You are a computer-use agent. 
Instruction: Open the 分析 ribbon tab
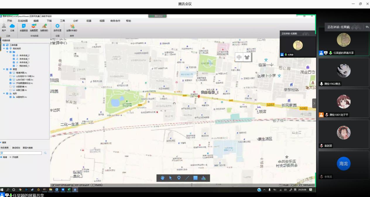click(x=76, y=21)
